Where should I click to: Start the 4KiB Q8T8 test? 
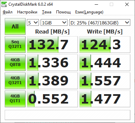[15, 63]
